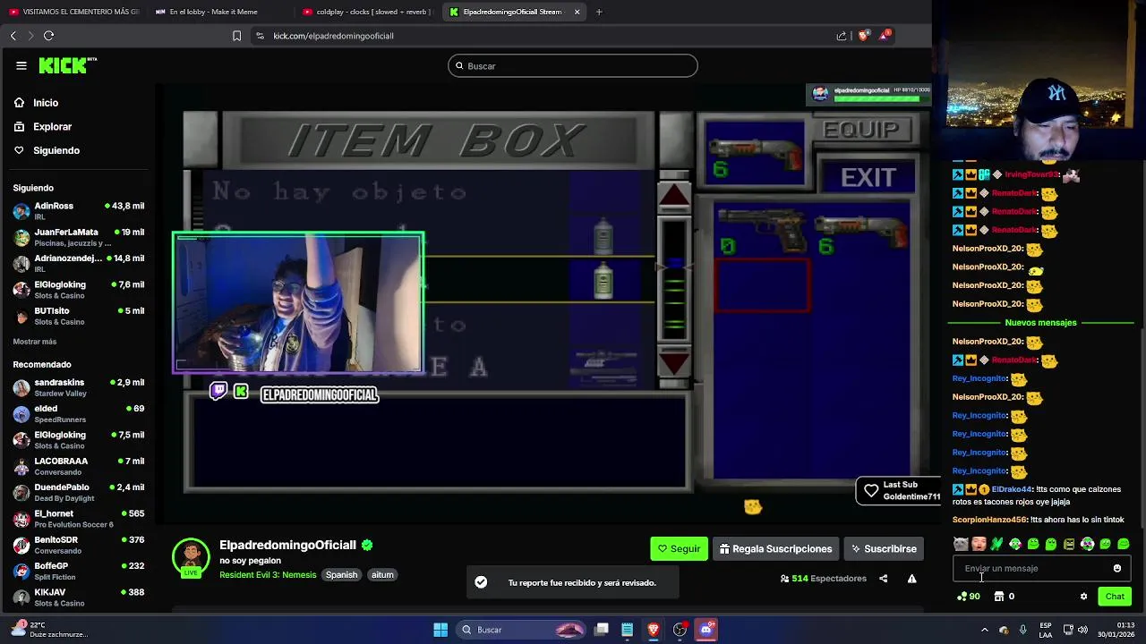Click ScorpionHanzo456 username in chat

pyautogui.click(x=989, y=520)
